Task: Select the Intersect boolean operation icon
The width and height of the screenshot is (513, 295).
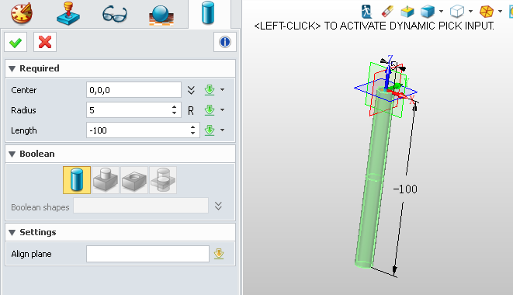Action: (x=163, y=180)
